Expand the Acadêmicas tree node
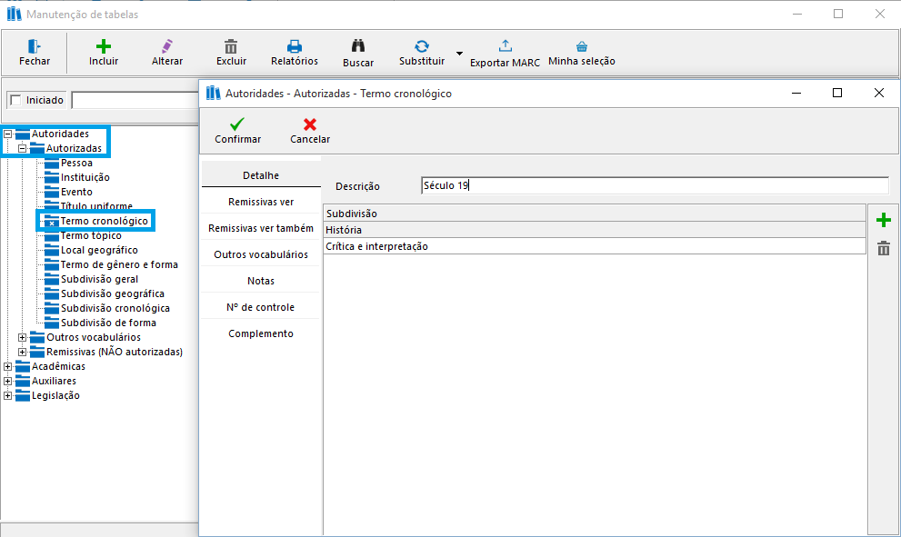The width and height of the screenshot is (901, 537). point(8,366)
